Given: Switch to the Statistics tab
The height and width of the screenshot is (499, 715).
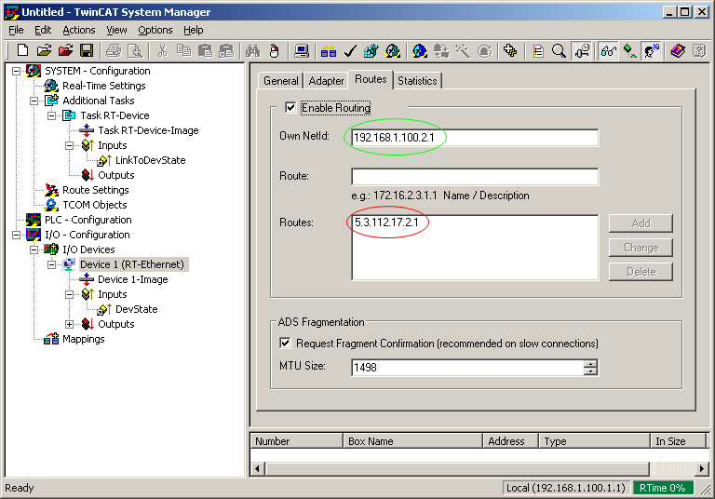Looking at the screenshot, I should click(x=417, y=81).
